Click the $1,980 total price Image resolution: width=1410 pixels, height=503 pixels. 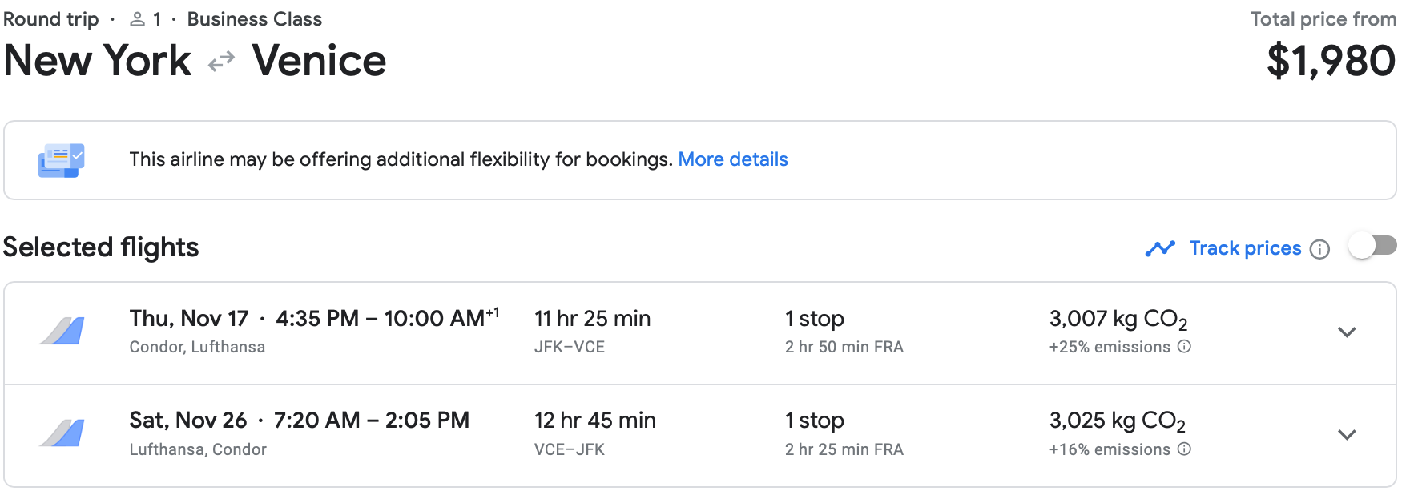(x=1331, y=61)
